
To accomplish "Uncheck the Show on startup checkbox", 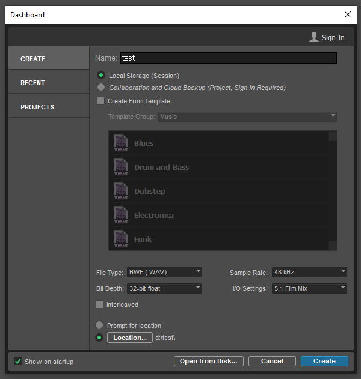I will pyautogui.click(x=17, y=362).
